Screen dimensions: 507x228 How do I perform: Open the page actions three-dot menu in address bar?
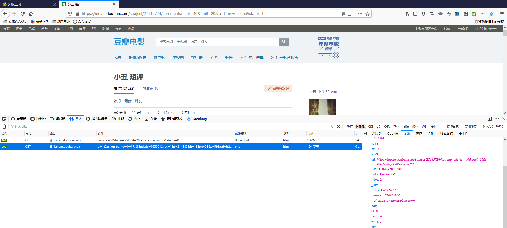tap(360, 14)
